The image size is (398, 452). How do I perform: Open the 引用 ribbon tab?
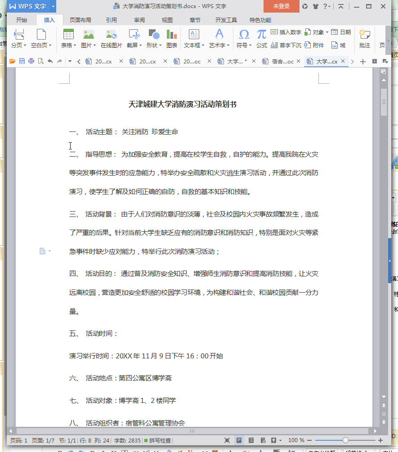pos(111,20)
